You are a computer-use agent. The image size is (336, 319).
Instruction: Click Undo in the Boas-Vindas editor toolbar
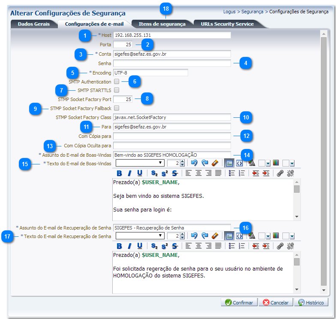[x=194, y=163]
